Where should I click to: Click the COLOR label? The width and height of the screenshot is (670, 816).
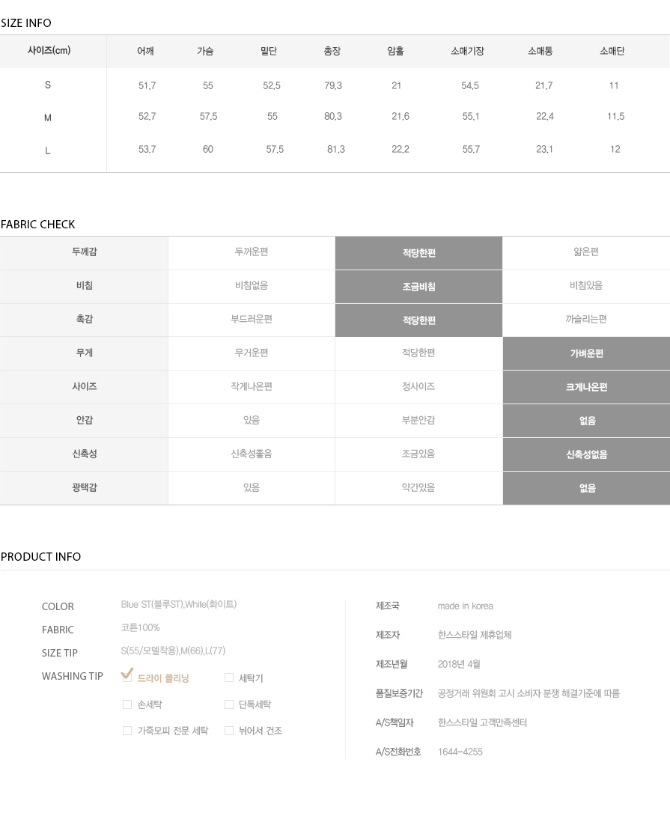58,606
